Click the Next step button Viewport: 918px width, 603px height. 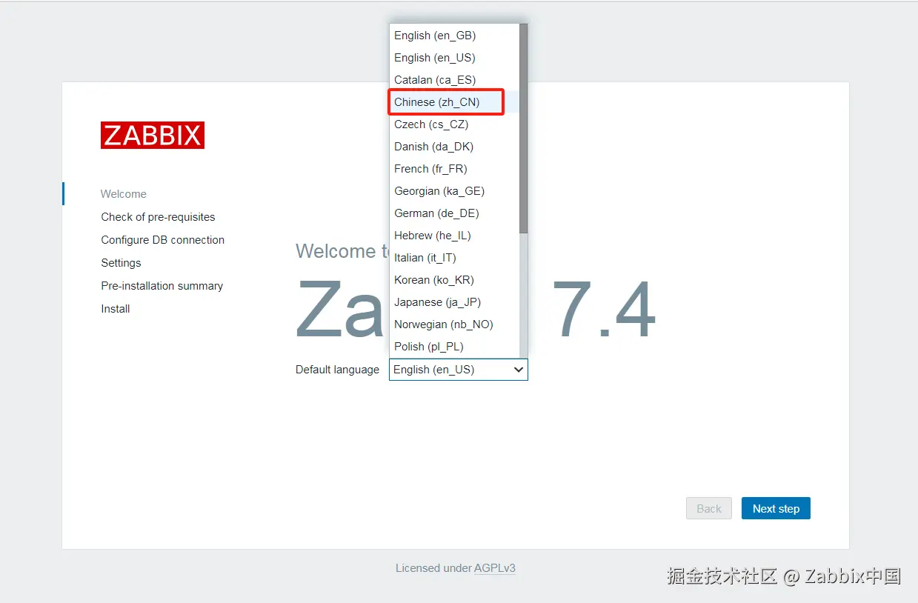(x=776, y=509)
